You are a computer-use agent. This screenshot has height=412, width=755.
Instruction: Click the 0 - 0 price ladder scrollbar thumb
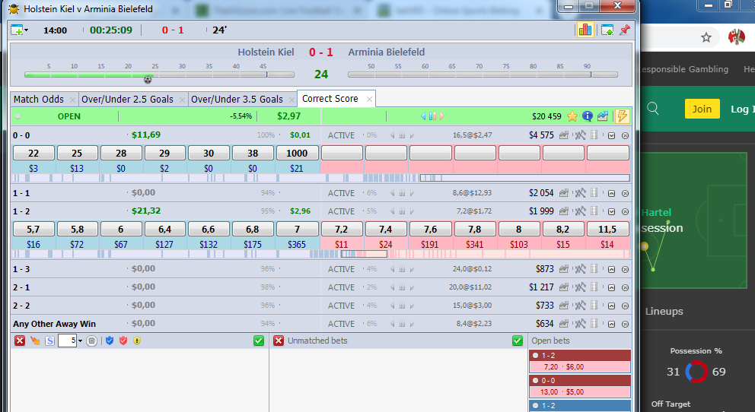(x=525, y=178)
